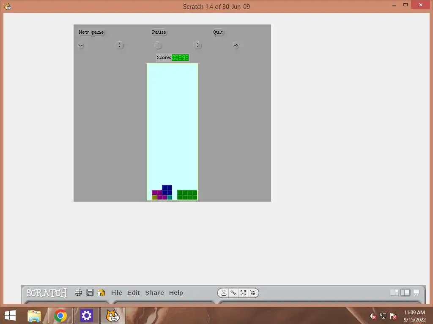Maximize the Scratch window
This screenshot has height=324, width=433.
(406, 5)
